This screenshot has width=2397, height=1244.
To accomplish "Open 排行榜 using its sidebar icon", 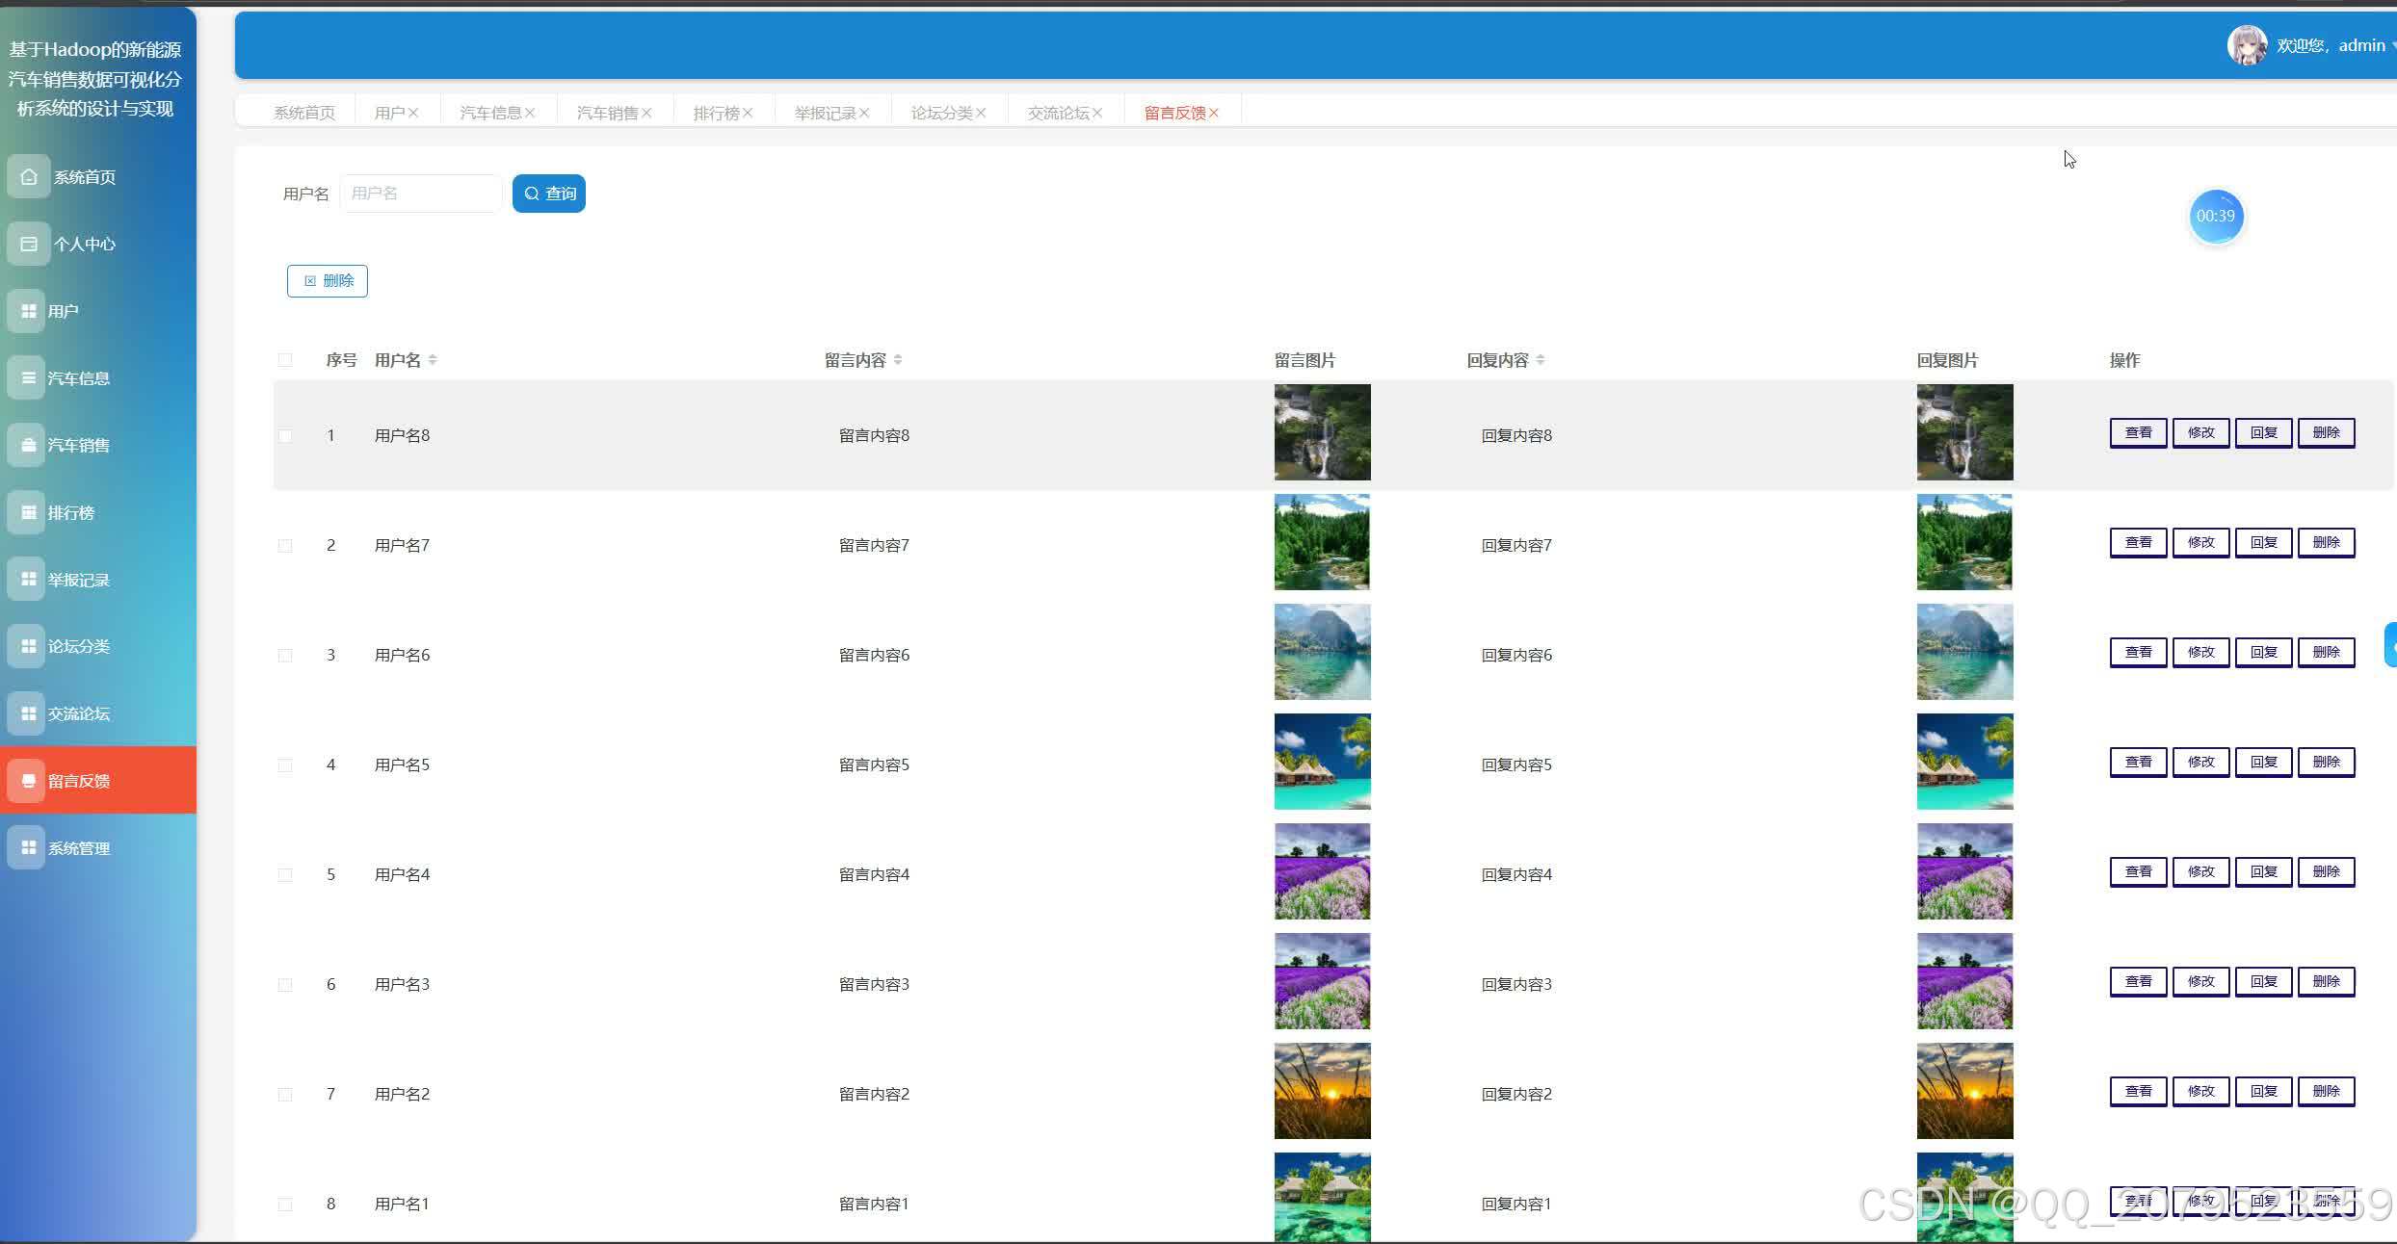I will 29,512.
